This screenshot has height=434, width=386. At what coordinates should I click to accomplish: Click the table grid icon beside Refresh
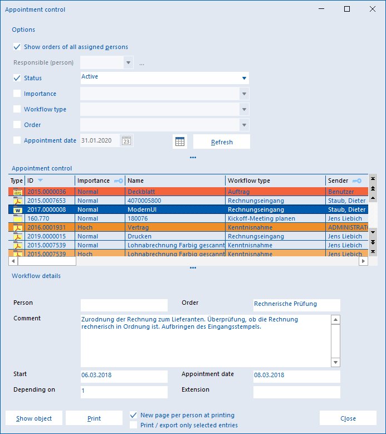tap(180, 142)
